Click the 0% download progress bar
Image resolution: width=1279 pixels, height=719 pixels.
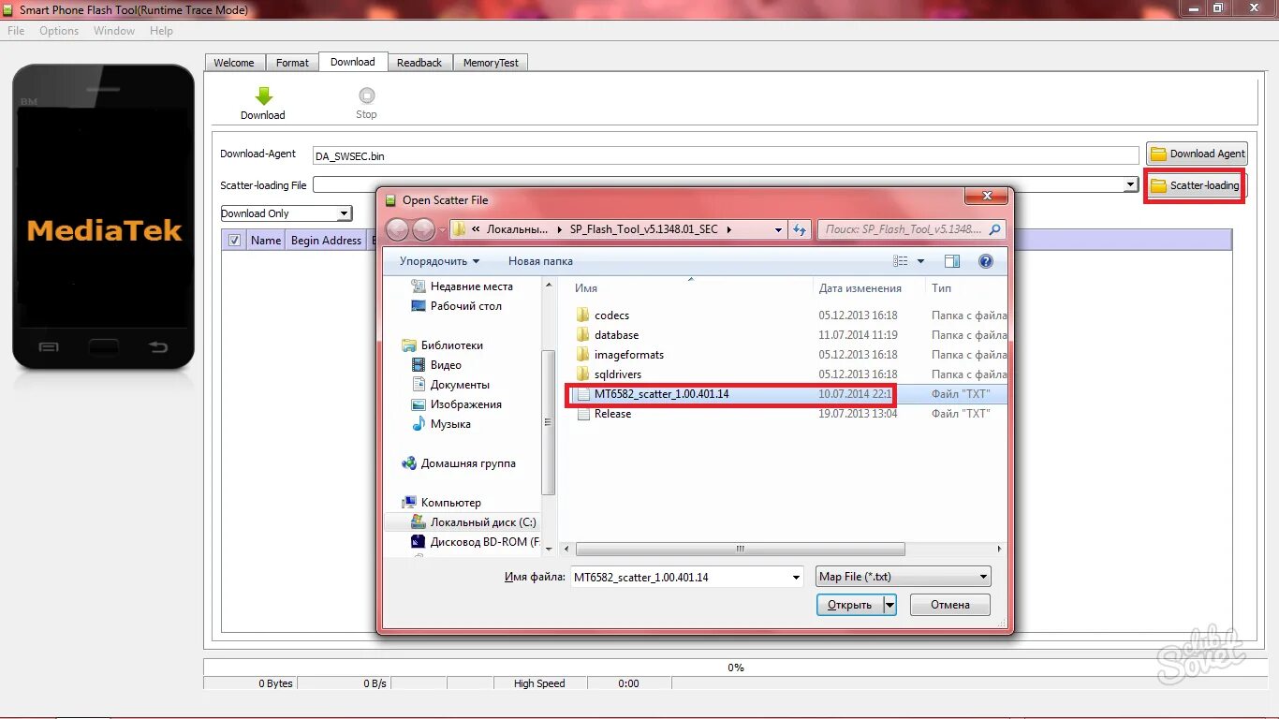[x=736, y=668]
